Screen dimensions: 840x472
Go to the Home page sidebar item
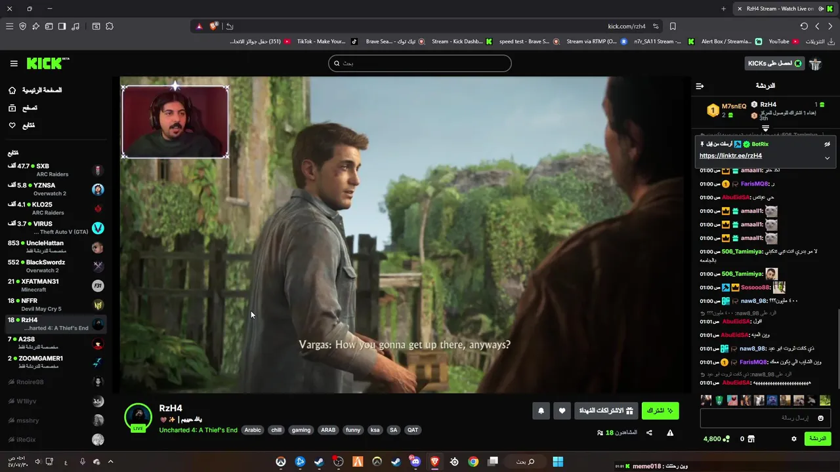click(x=36, y=90)
